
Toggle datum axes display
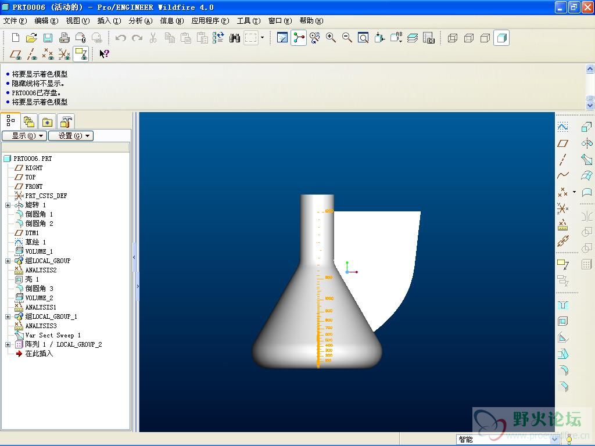coord(32,54)
